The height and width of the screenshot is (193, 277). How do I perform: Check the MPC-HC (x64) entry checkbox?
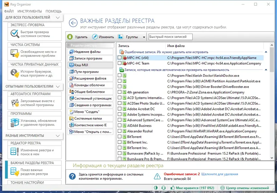coord(119,57)
